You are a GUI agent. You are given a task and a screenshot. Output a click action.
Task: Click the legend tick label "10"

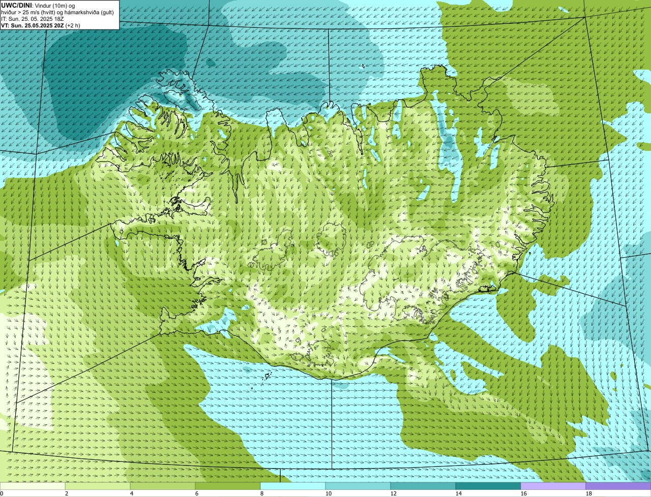(329, 493)
